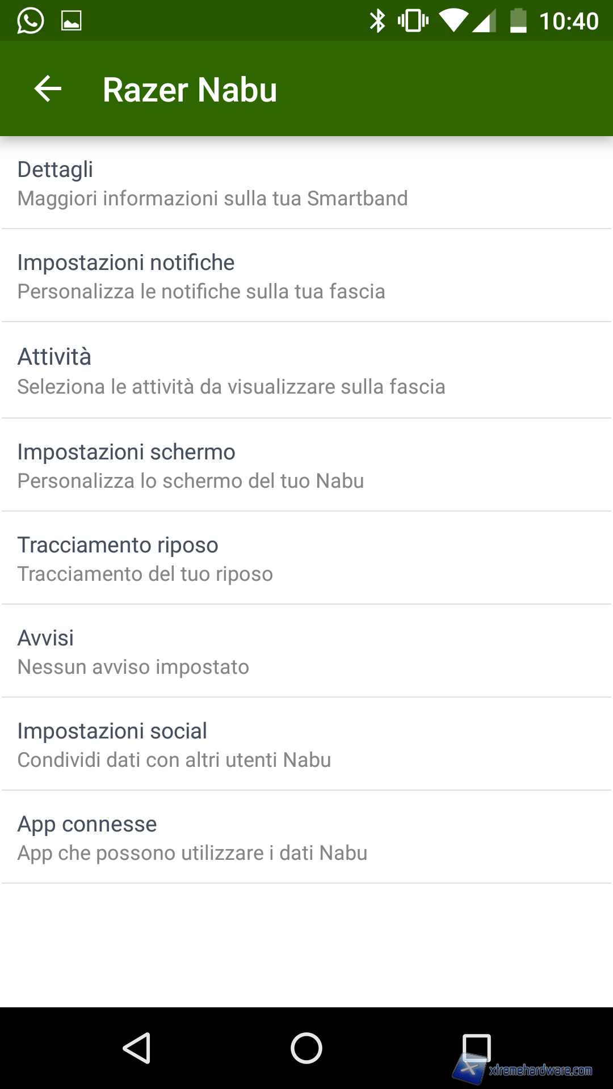Select the Attività menu entry
The image size is (613, 1089).
click(306, 371)
